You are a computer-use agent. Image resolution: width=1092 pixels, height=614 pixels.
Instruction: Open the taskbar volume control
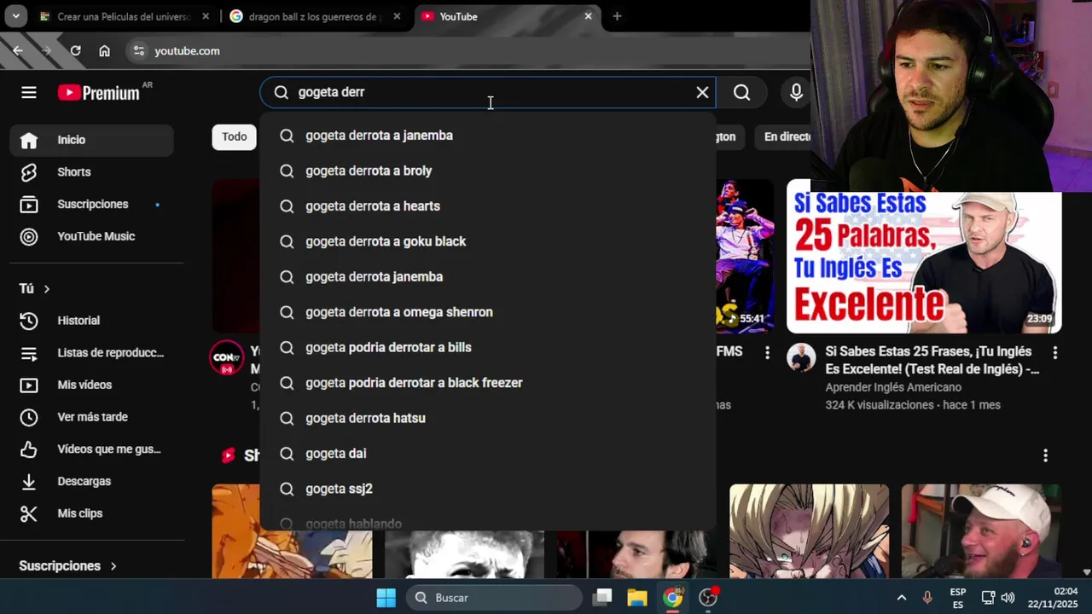click(1008, 598)
